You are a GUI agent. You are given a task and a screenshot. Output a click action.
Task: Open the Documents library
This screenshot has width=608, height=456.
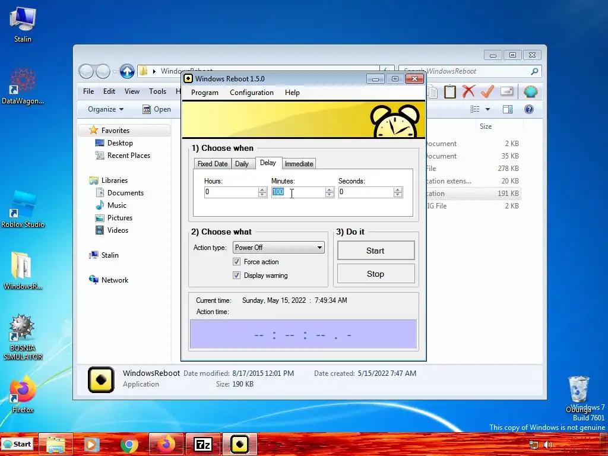125,193
